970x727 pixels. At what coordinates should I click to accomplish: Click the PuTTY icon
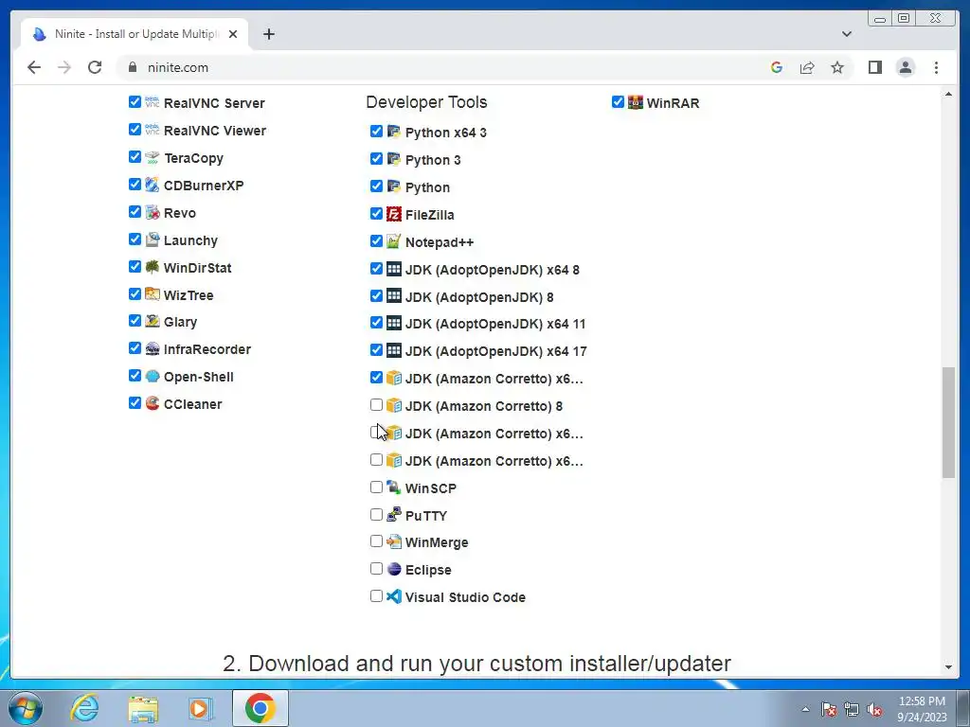point(393,514)
